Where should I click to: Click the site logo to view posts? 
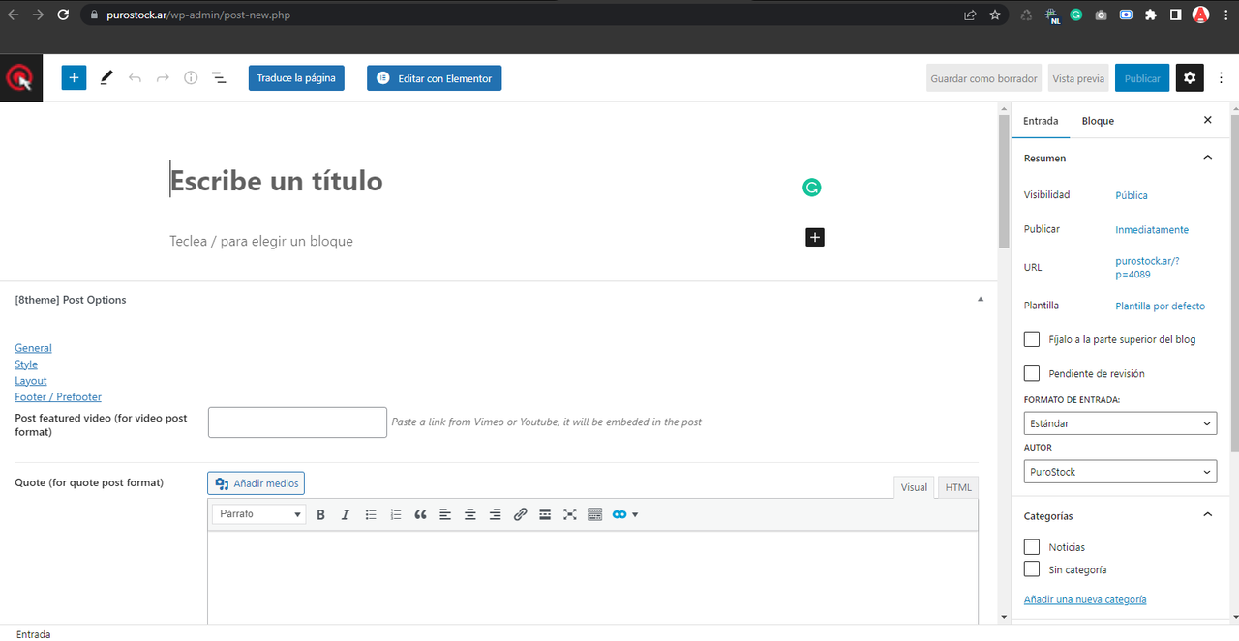coord(21,77)
